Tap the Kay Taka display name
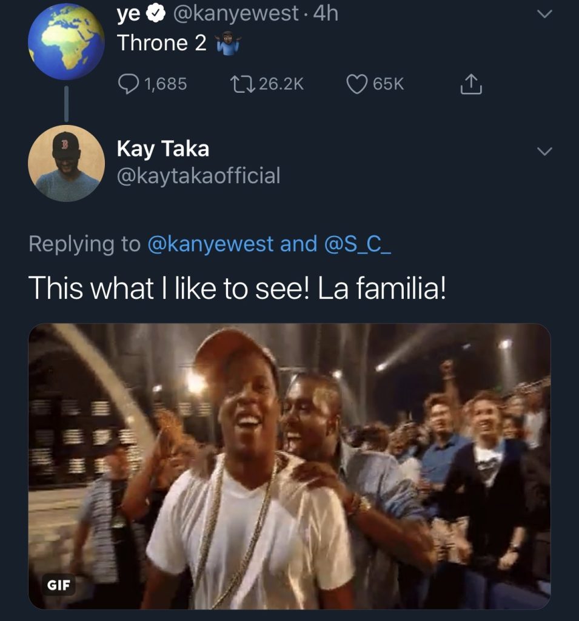Image resolution: width=579 pixels, height=621 pixels. (162, 149)
